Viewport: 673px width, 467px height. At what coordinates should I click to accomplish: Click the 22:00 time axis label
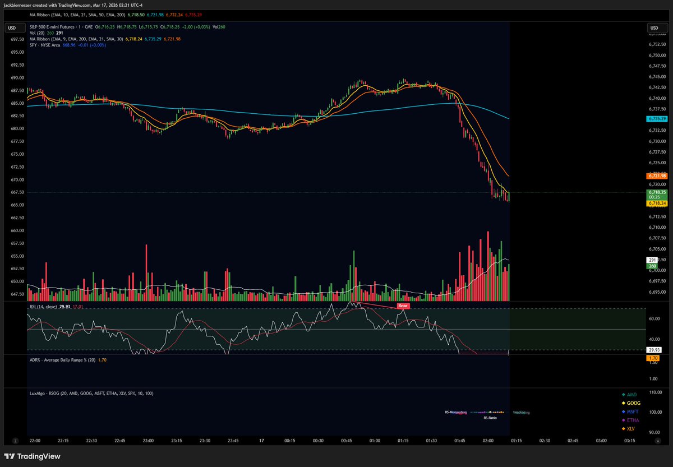34,441
